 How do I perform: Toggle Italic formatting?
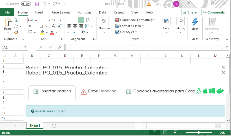[x=36, y=26]
